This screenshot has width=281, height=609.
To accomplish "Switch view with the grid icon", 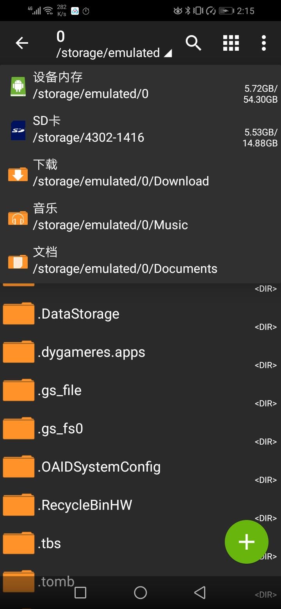I will [x=231, y=43].
